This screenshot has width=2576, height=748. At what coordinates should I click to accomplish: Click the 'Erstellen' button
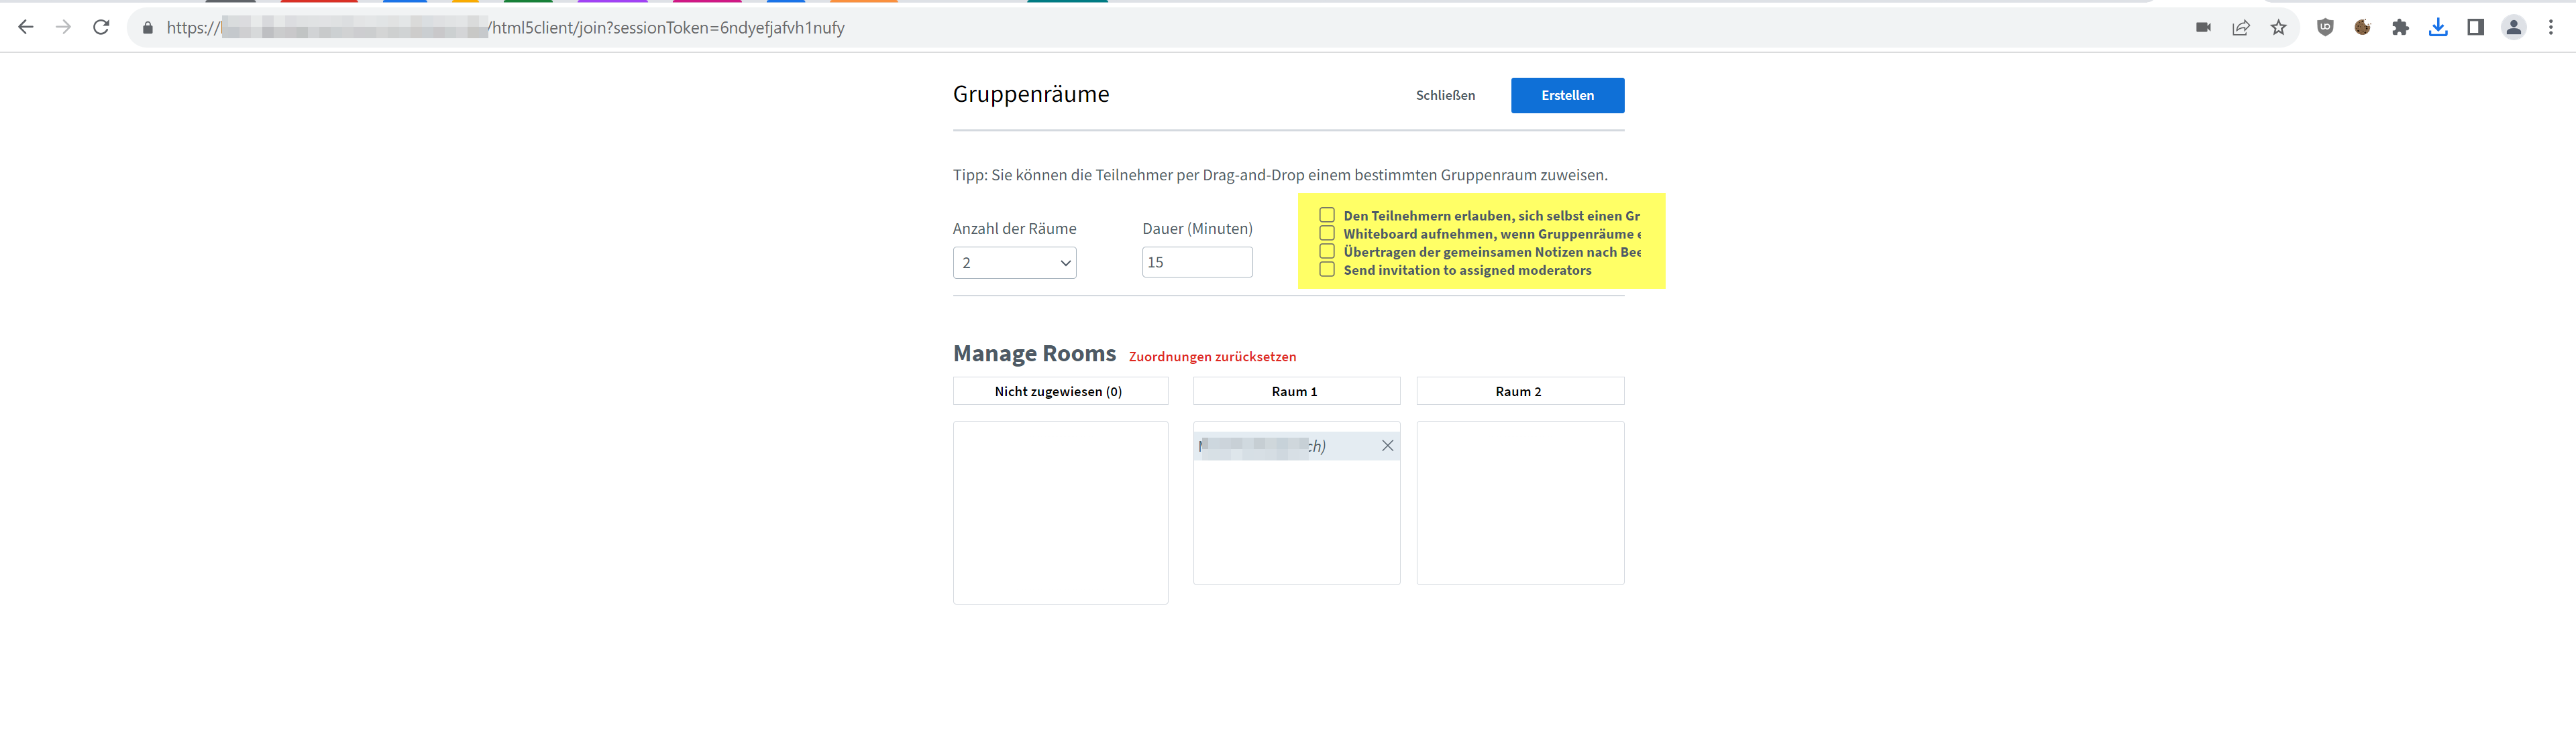click(1567, 95)
